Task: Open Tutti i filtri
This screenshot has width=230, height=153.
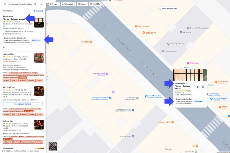Action: pyautogui.click(x=95, y=4)
